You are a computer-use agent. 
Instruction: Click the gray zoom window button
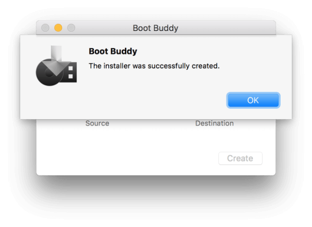click(71, 28)
